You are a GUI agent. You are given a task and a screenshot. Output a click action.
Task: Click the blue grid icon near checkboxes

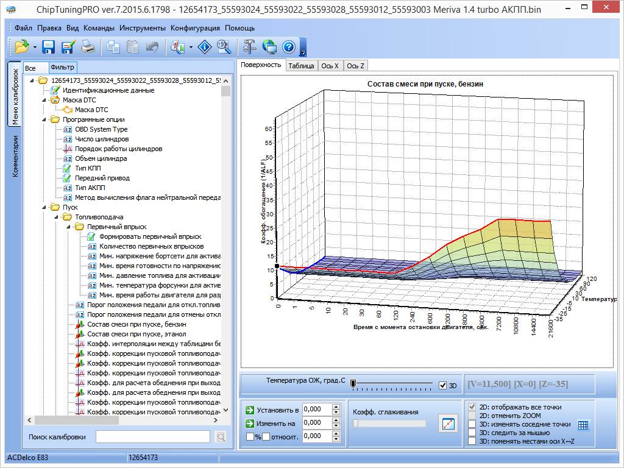[583, 425]
